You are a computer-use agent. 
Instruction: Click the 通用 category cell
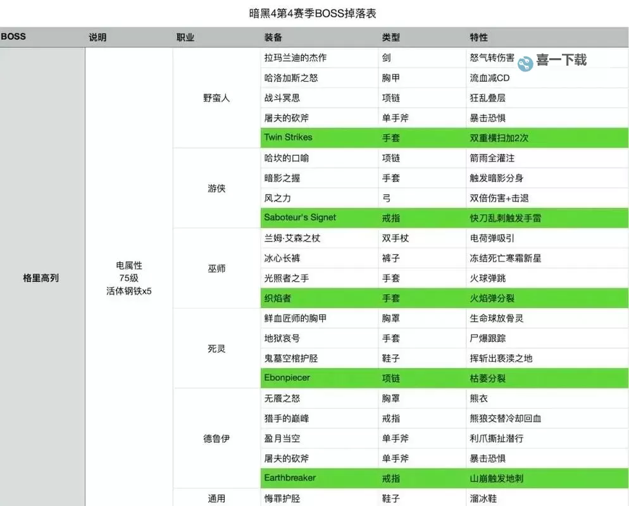pyautogui.click(x=215, y=498)
